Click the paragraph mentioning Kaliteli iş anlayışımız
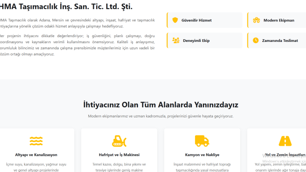Image resolution: width=306 pixels, height=172 pixels. [x=77, y=45]
